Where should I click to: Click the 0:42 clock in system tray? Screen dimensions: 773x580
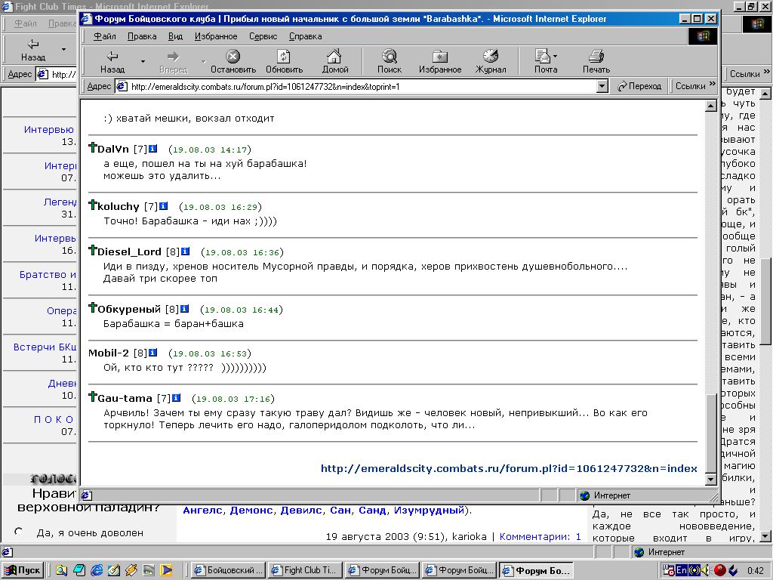click(x=755, y=571)
